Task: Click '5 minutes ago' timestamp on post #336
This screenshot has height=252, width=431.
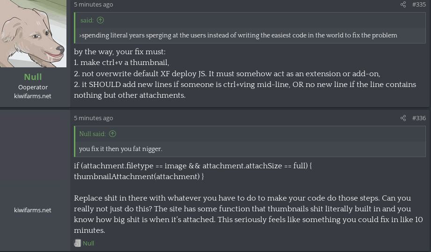Action: click(94, 118)
